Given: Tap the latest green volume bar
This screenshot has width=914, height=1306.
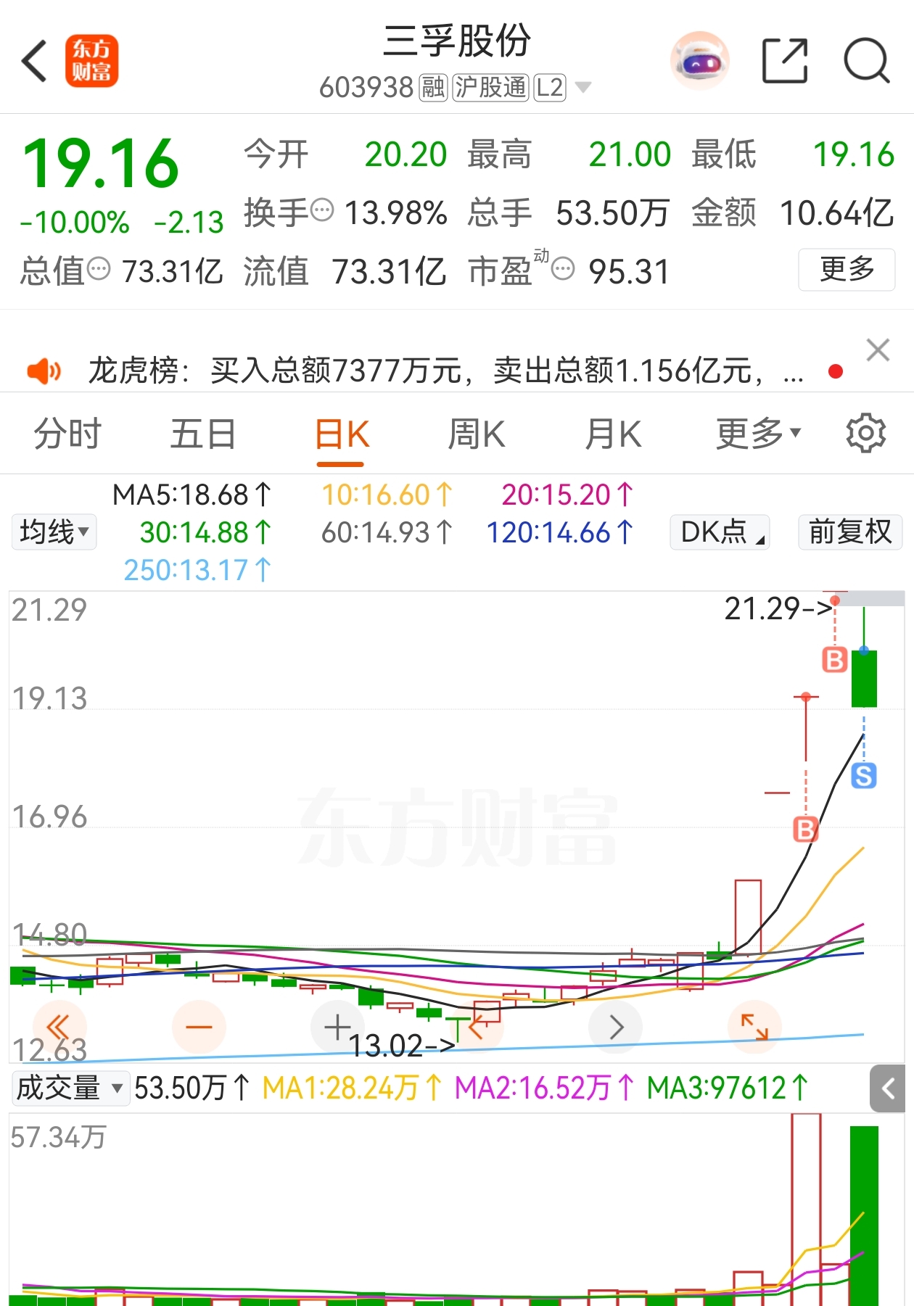Looking at the screenshot, I should [864, 1216].
